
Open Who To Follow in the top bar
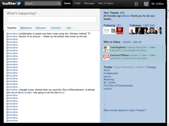tap(105, 3)
